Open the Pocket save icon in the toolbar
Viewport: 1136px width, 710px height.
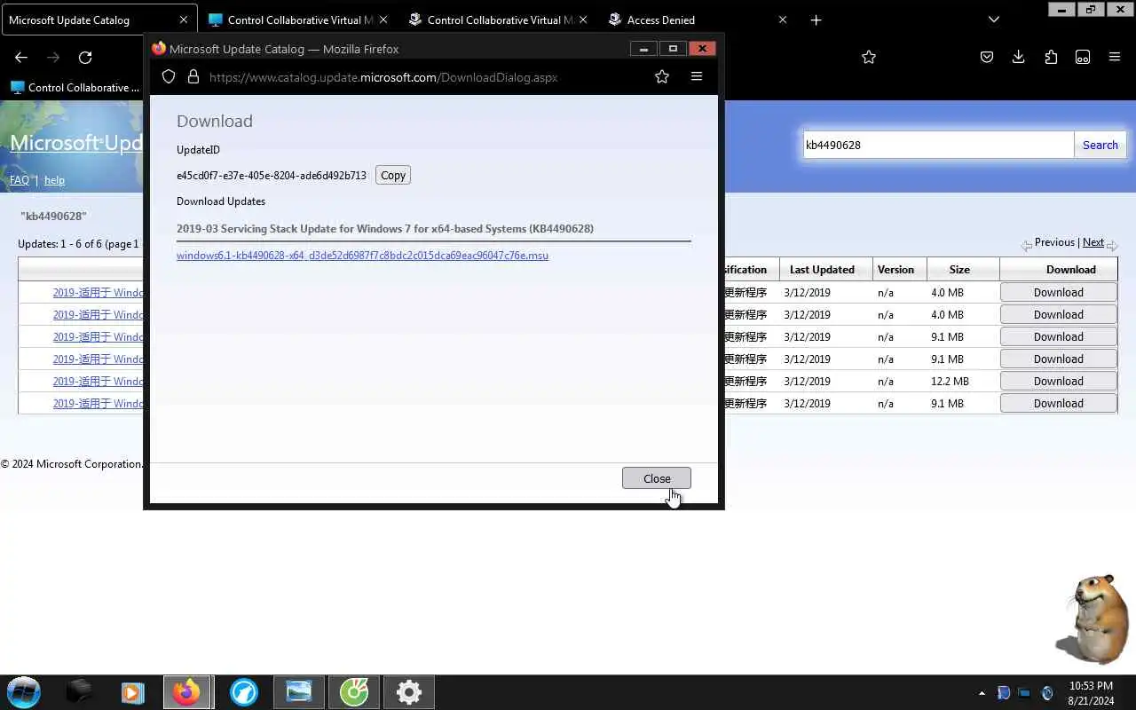click(x=987, y=57)
